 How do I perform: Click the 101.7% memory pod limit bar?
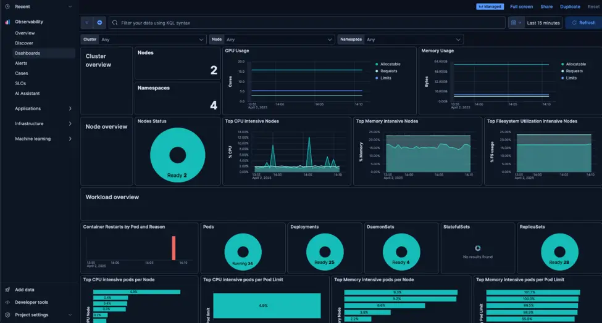click(x=533, y=292)
